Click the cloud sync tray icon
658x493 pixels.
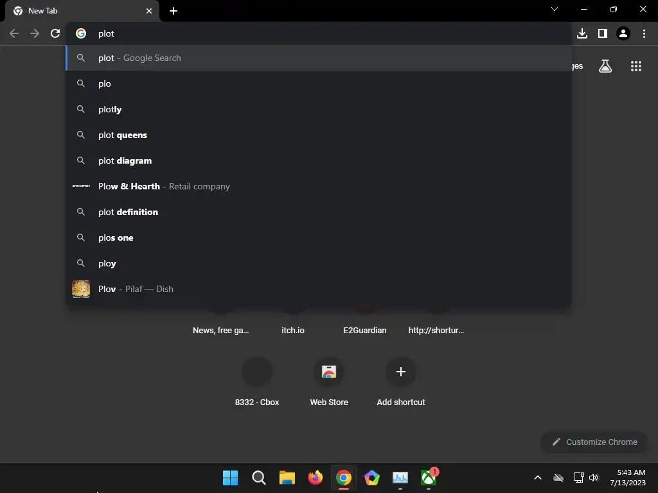coord(558,478)
